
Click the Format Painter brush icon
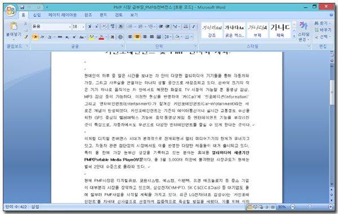coord(26,37)
